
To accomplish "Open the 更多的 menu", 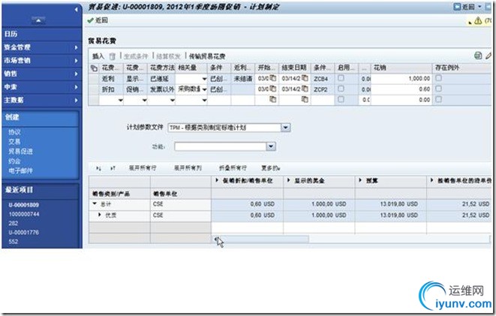I will point(270,168).
